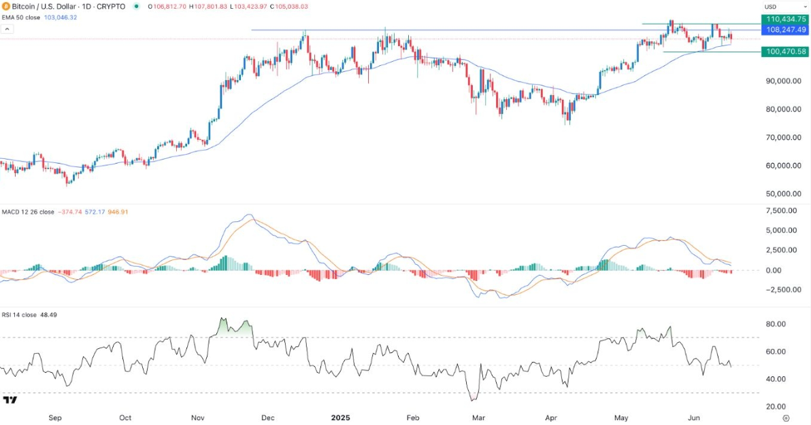Select the EMA 50 close indicator legend

20,18
